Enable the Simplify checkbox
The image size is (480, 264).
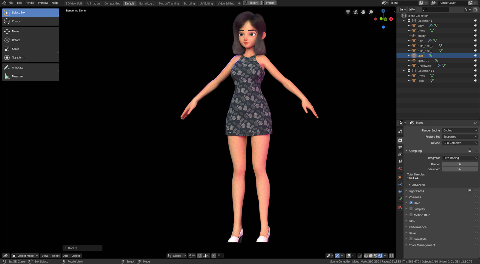pos(411,209)
